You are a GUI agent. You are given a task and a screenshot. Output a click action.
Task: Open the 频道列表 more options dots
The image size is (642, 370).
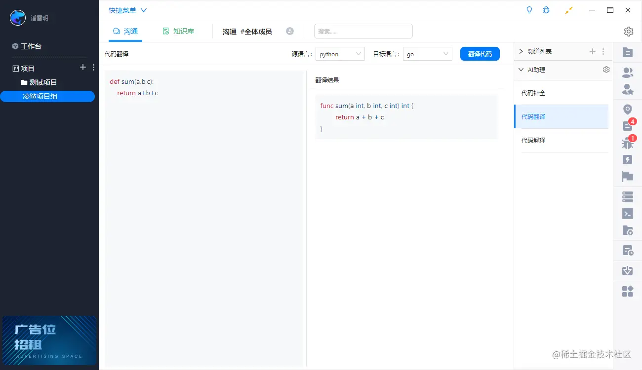[603, 51]
